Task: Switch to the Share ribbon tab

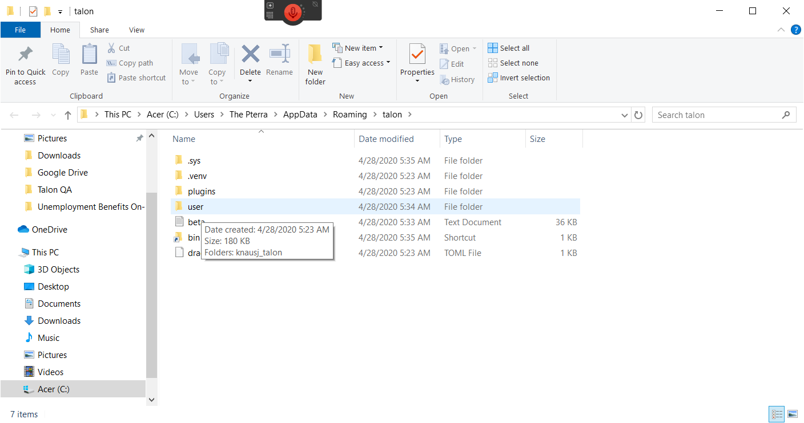Action: pyautogui.click(x=99, y=30)
